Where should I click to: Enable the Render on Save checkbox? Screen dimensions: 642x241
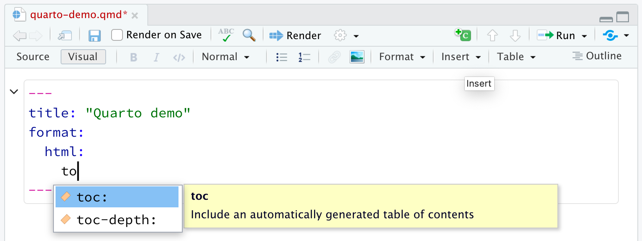point(117,35)
